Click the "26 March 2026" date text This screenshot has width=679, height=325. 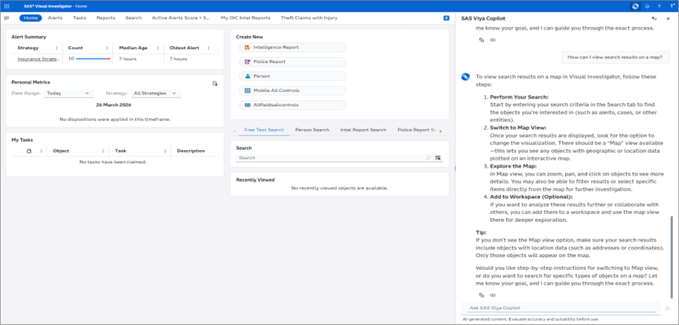click(114, 104)
